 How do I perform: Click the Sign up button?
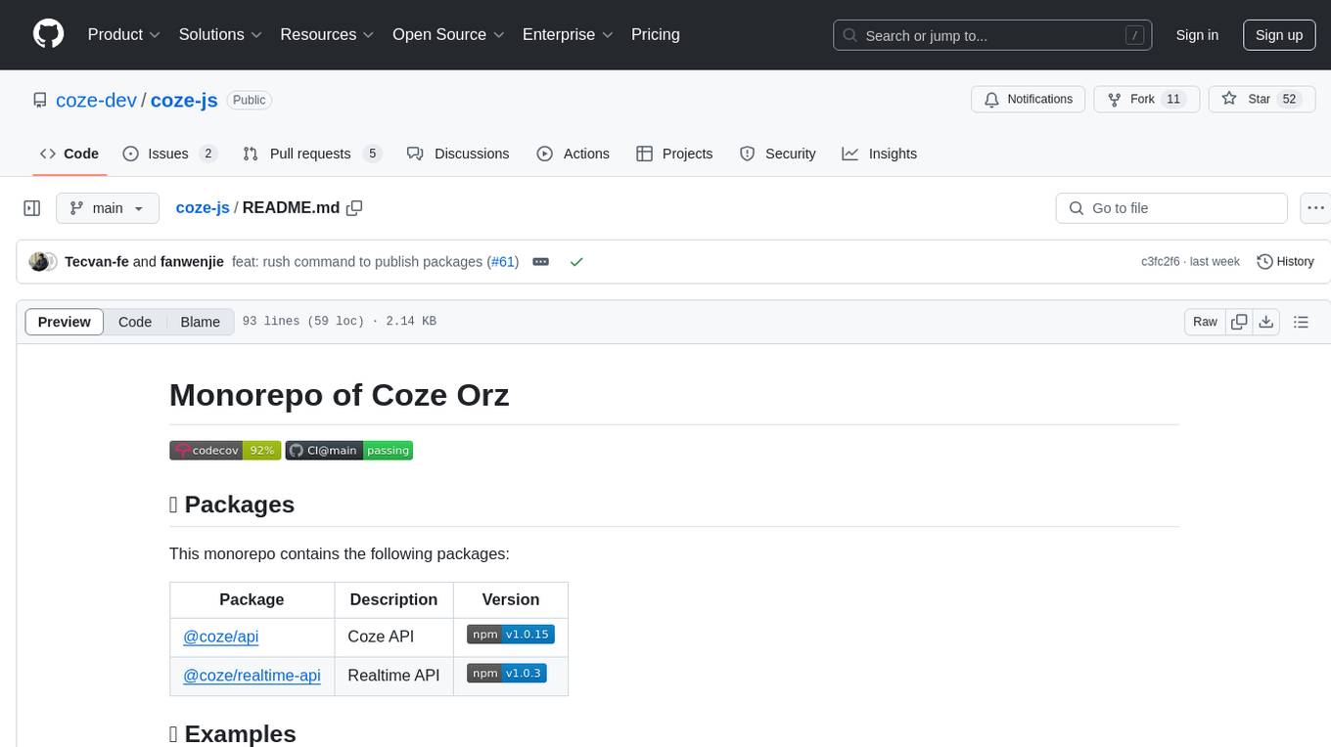1279,35
